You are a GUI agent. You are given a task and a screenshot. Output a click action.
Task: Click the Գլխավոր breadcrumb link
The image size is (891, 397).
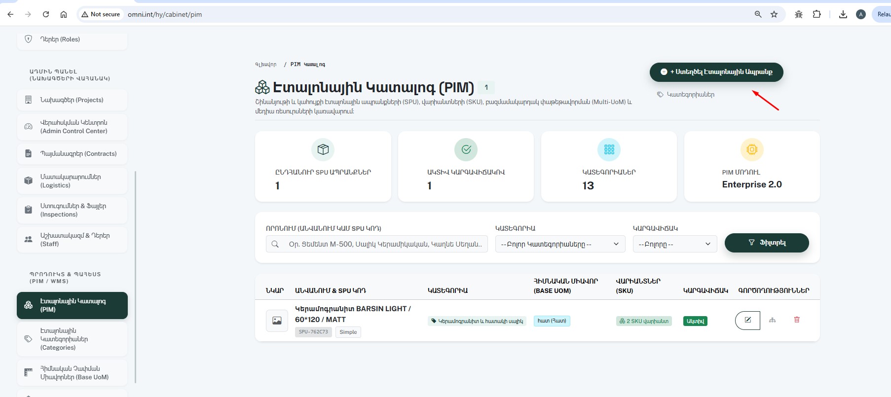[x=266, y=65]
